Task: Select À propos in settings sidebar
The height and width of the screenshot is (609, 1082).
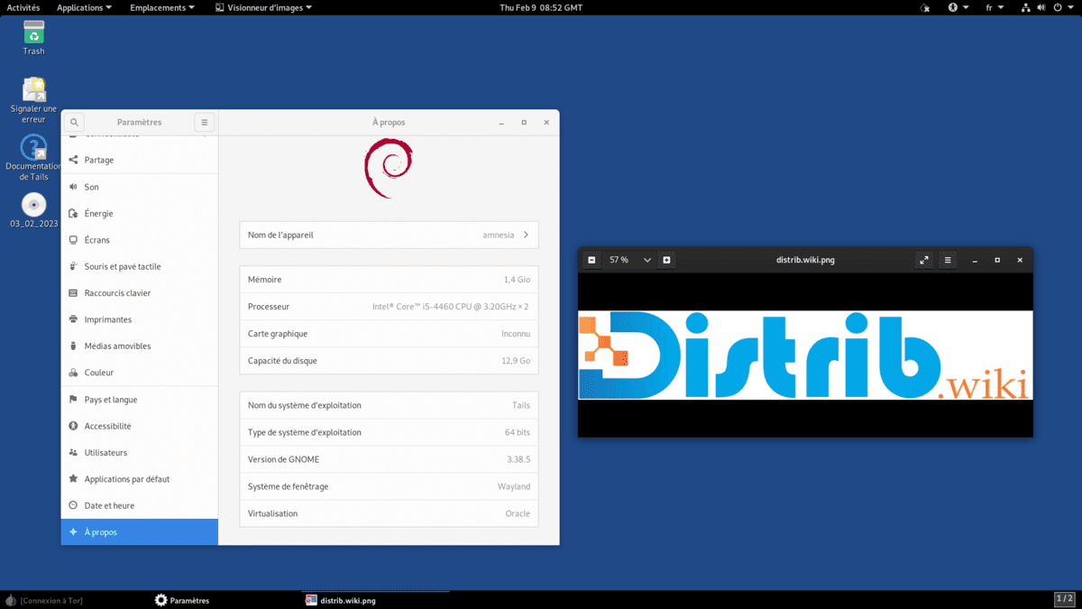Action: (x=140, y=532)
